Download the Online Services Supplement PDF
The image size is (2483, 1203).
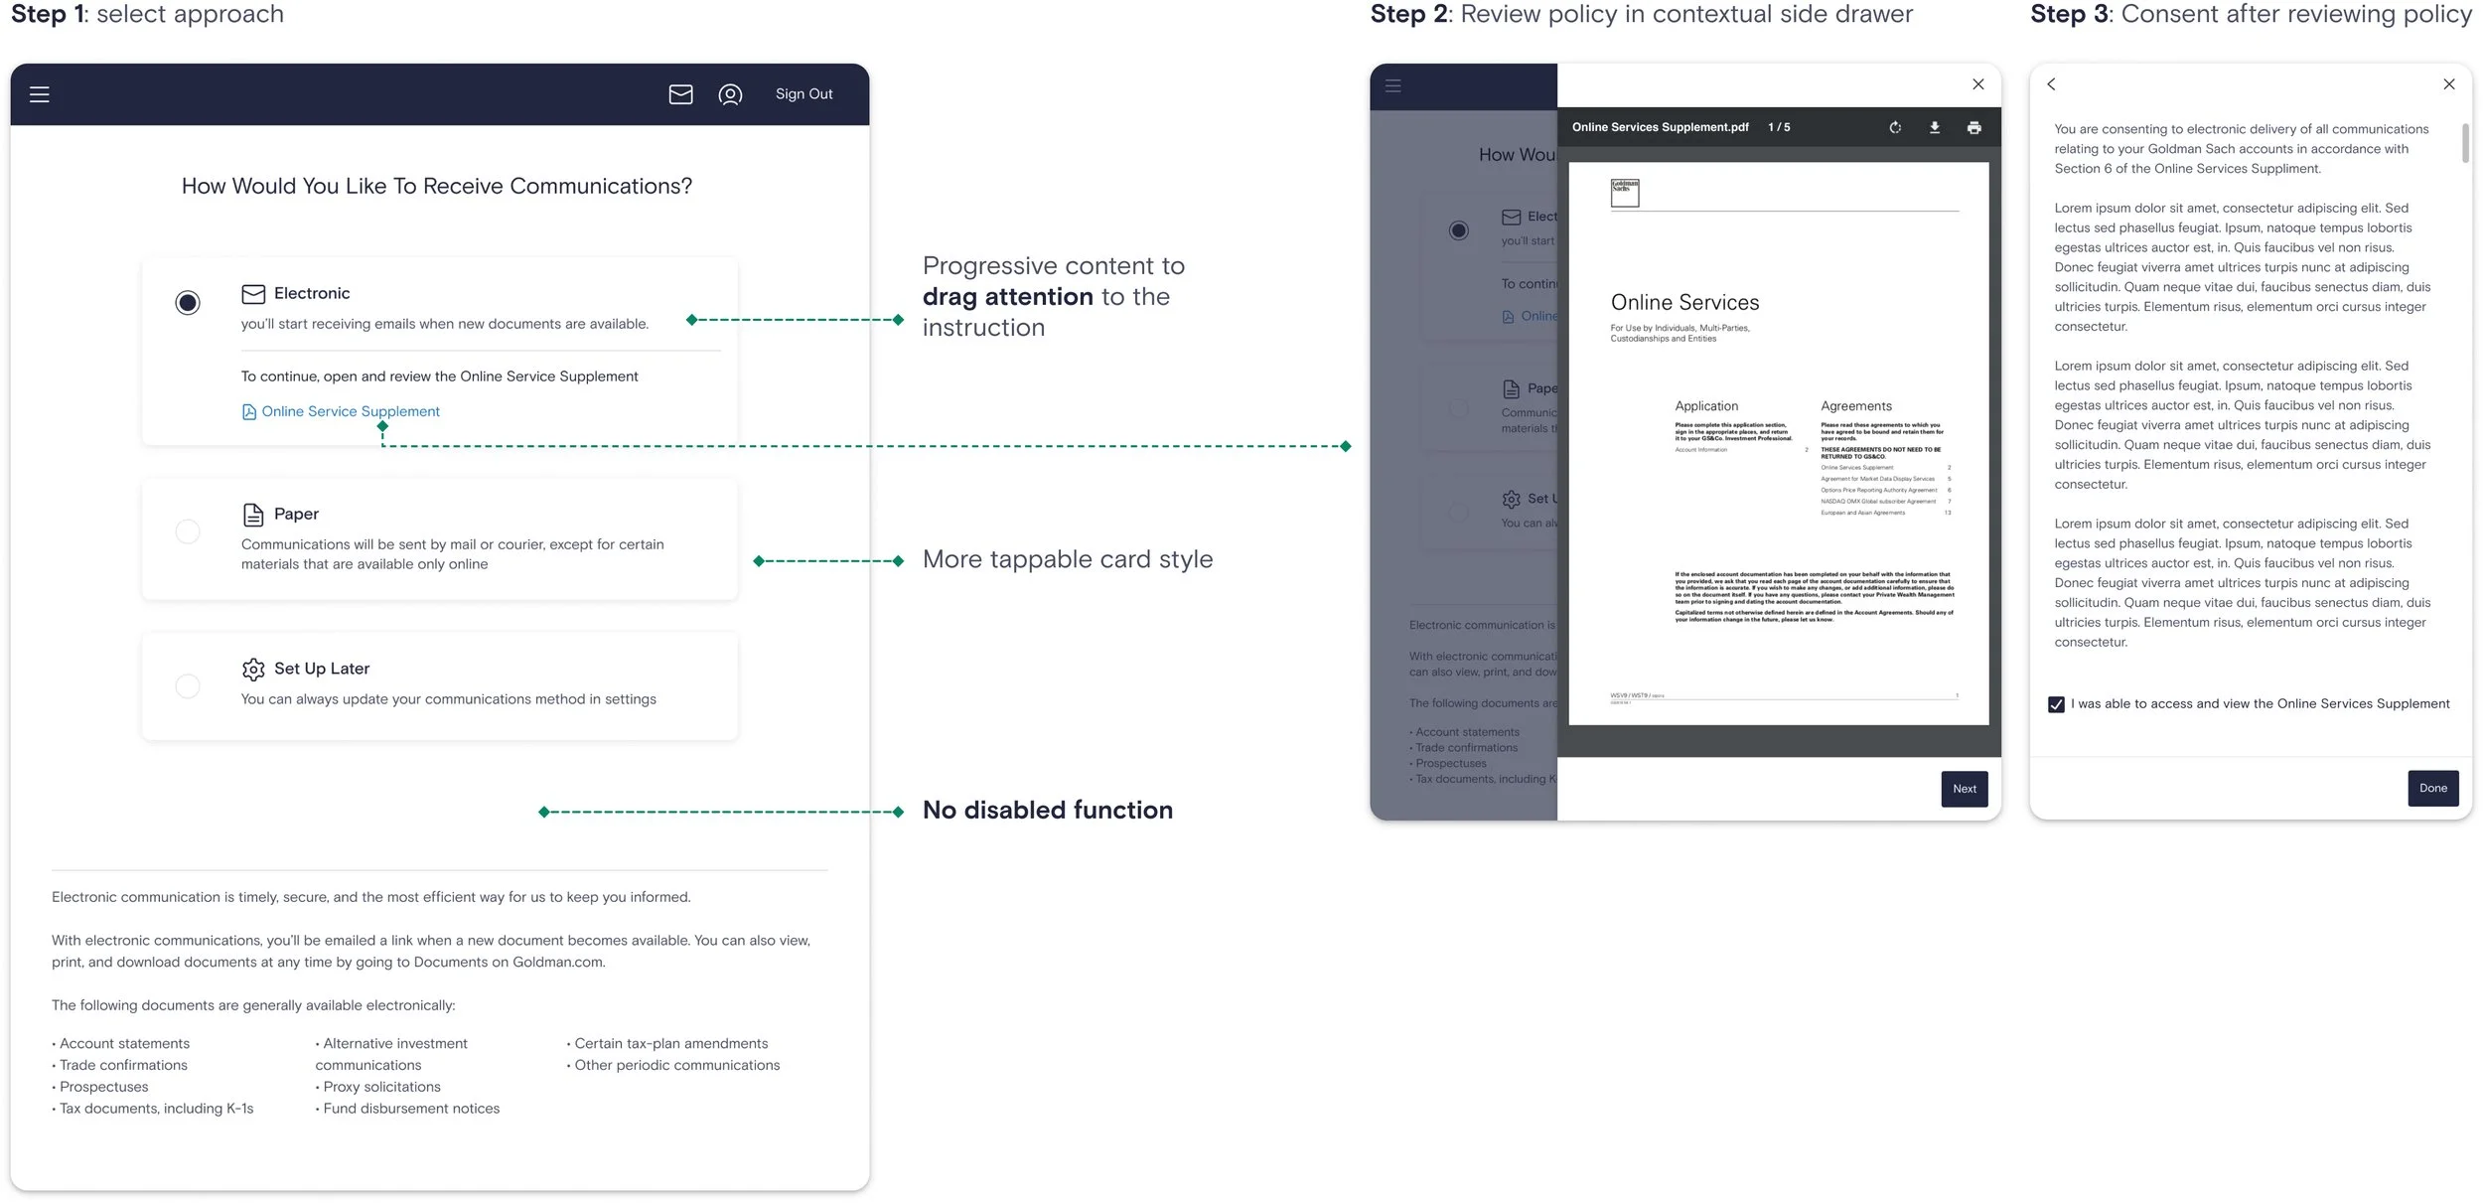point(1935,127)
